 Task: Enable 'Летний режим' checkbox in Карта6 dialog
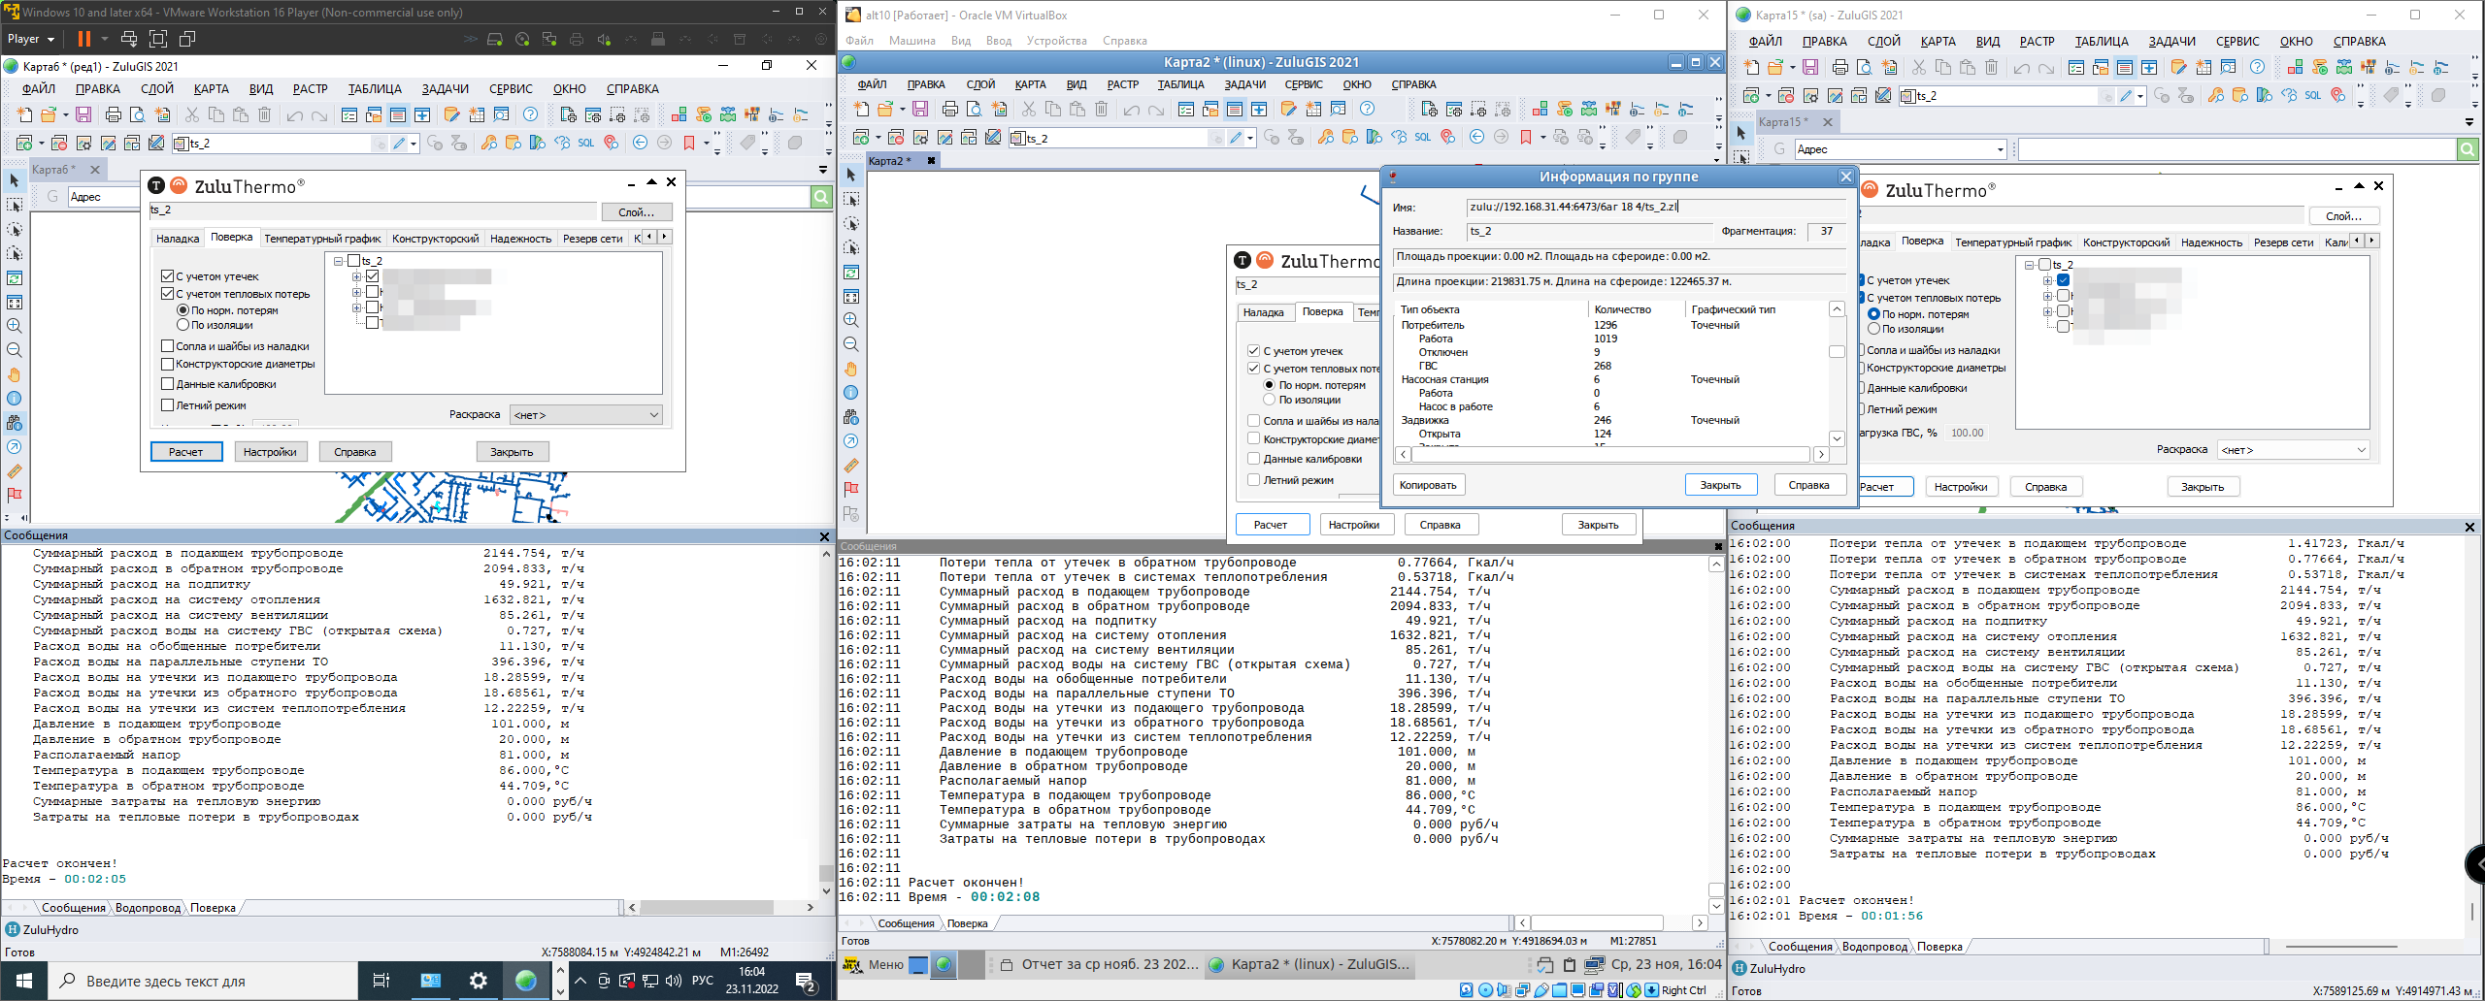(168, 405)
